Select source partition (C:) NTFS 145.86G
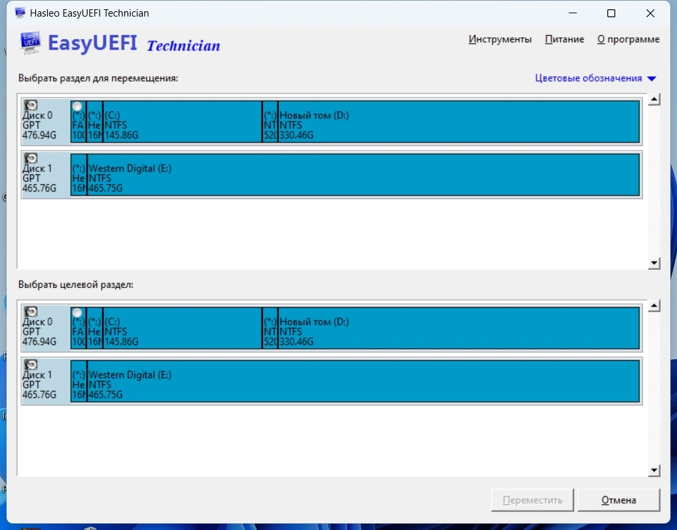Viewport: 677px width, 530px height. pyautogui.click(x=183, y=121)
